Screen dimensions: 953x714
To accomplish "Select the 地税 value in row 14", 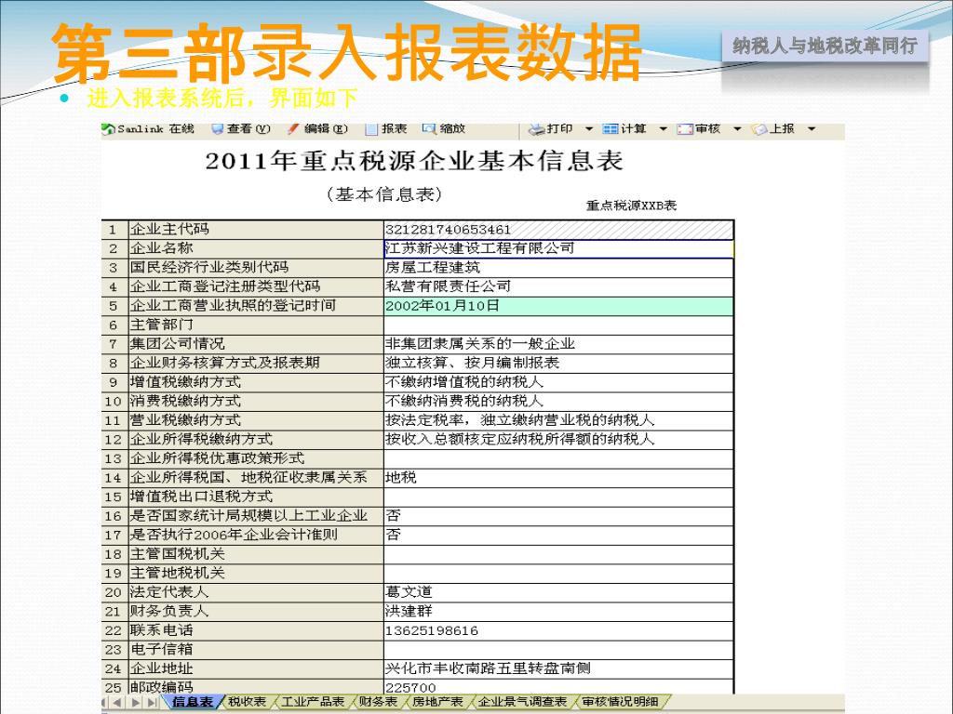I will pyautogui.click(x=558, y=478).
